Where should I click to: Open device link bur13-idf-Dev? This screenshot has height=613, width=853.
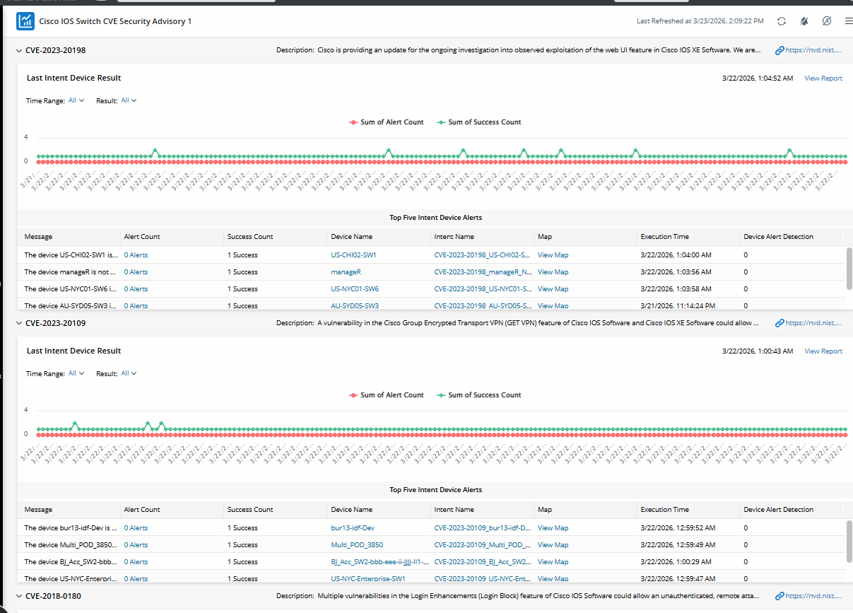point(352,528)
